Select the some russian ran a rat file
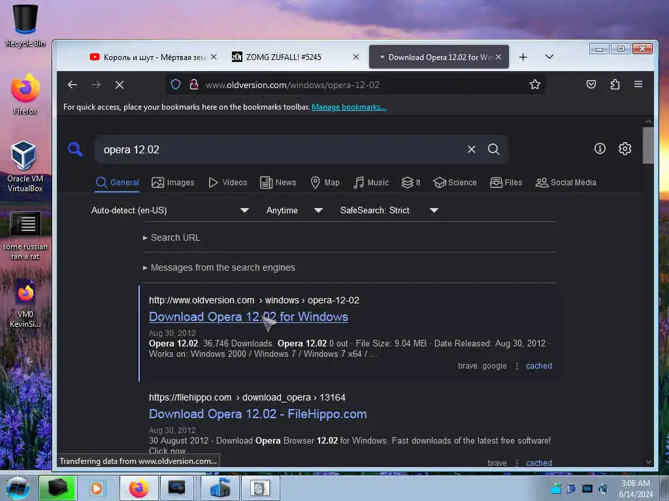This screenshot has width=669, height=501. coord(25,236)
